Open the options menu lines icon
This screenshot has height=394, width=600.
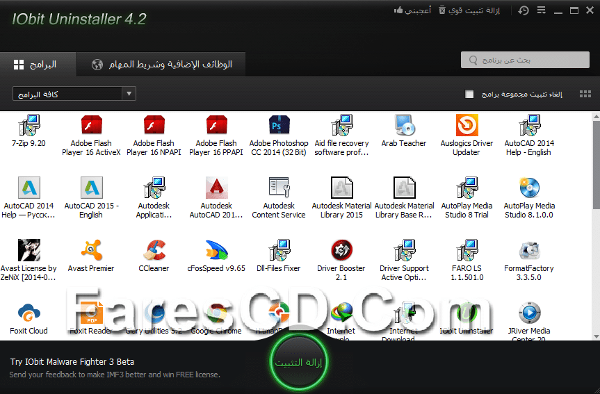click(542, 10)
